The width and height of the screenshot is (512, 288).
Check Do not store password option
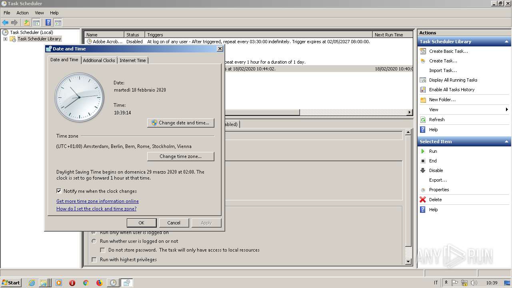(x=103, y=250)
